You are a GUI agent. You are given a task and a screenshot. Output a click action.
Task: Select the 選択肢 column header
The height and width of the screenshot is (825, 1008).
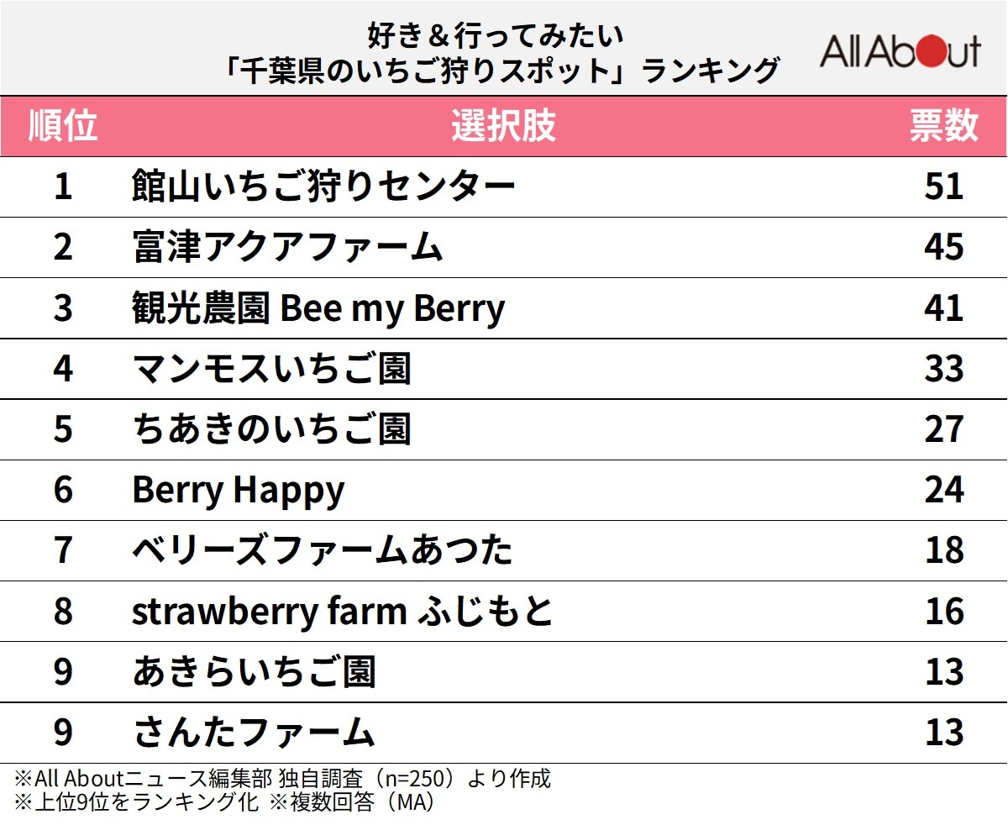[503, 126]
